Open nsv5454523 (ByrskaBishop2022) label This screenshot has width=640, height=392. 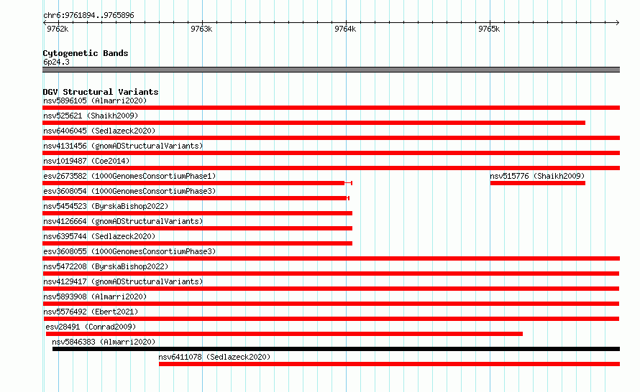point(106,206)
